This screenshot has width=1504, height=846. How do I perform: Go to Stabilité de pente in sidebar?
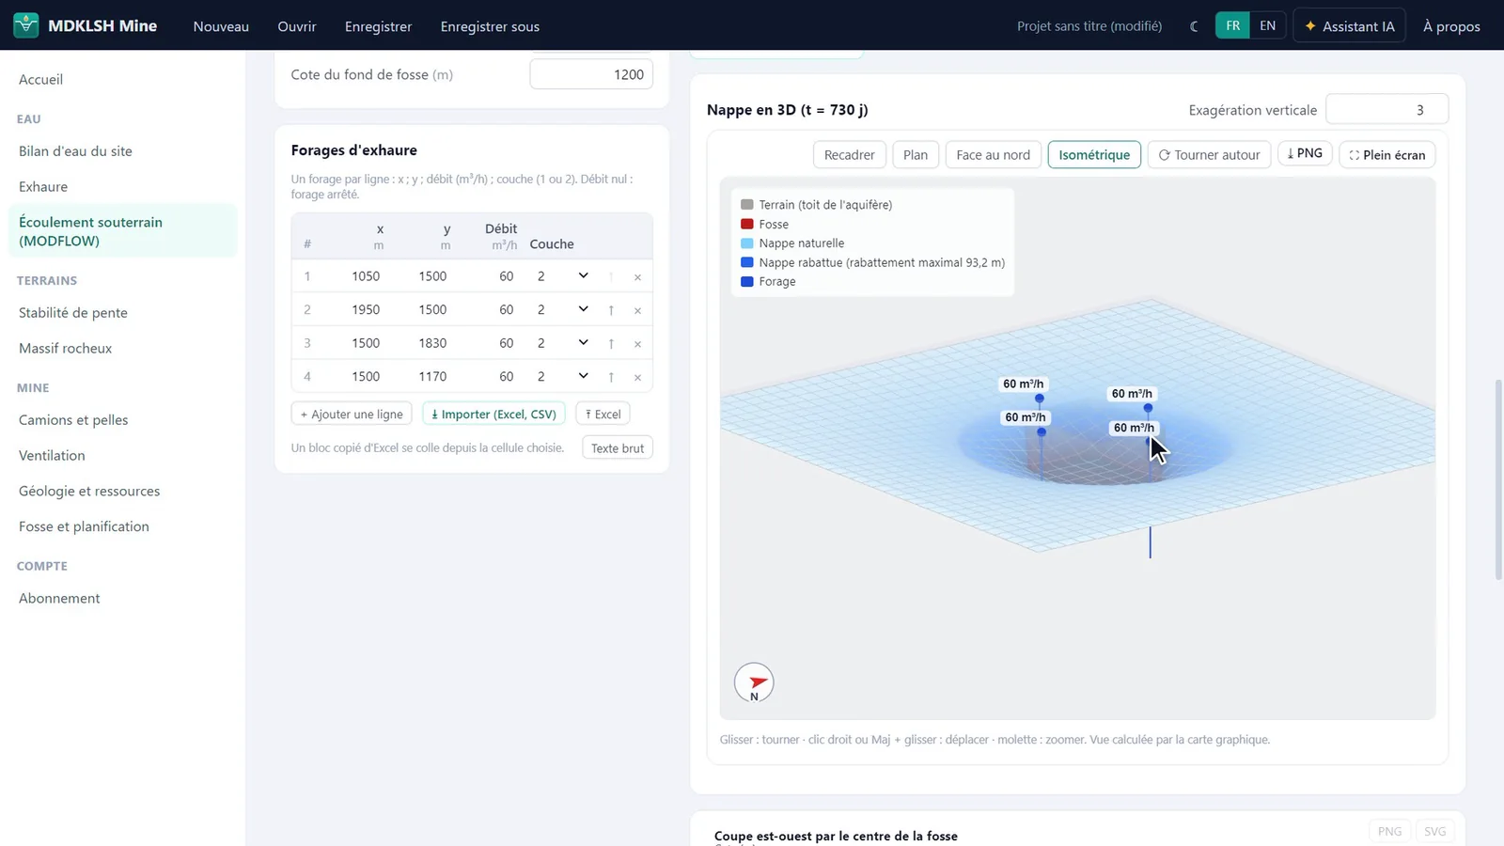[x=73, y=313]
